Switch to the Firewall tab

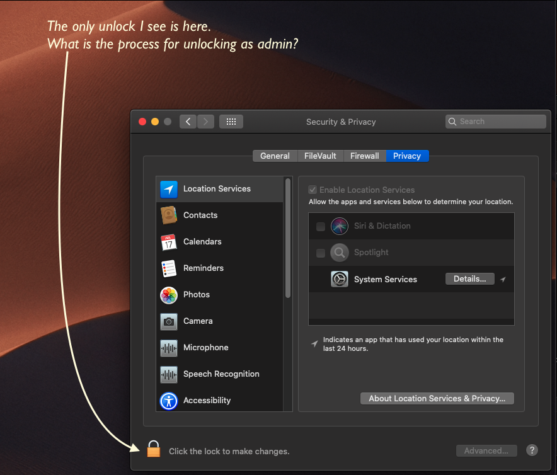[x=364, y=156]
